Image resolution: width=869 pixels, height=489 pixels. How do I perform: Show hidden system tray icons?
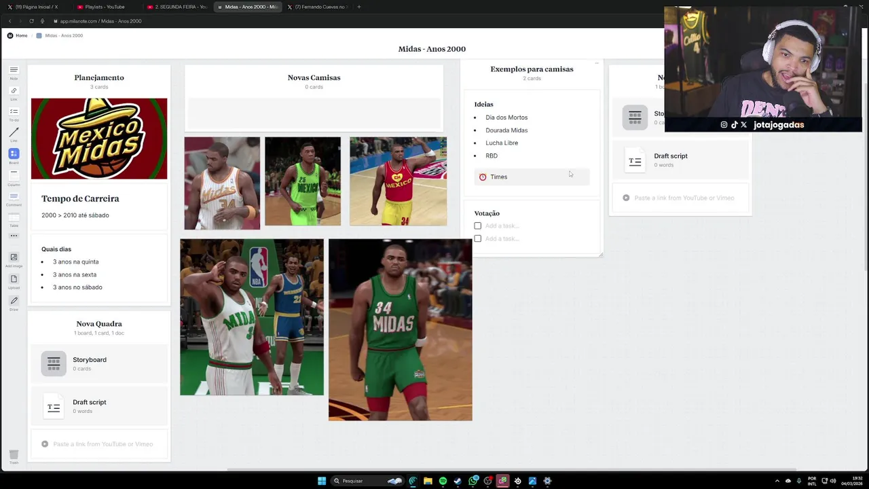[x=778, y=481]
